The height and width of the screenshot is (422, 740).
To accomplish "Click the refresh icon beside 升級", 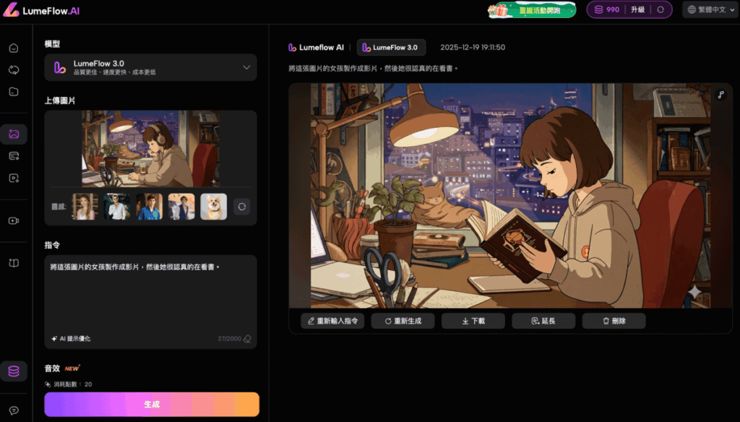I will click(660, 9).
